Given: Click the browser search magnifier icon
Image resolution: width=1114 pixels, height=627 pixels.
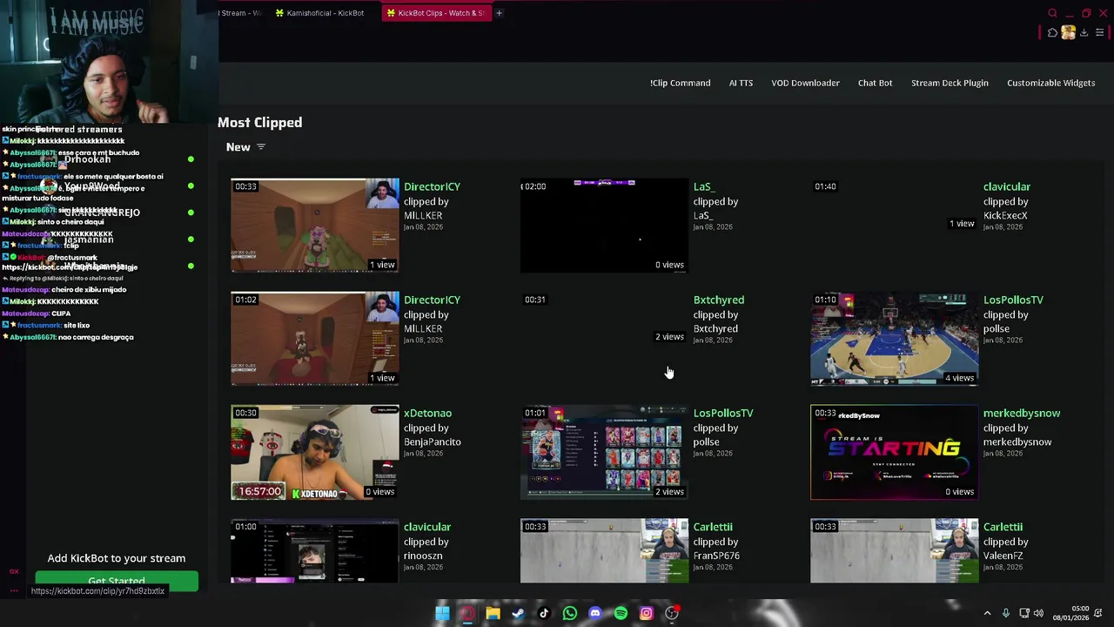Looking at the screenshot, I should point(1052,13).
